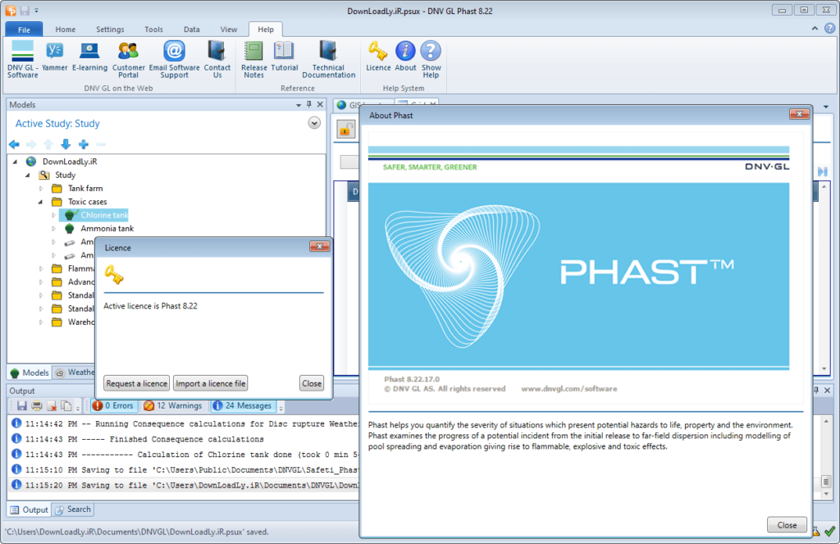
Task: Click the About info icon in ribbon
Action: [405, 56]
